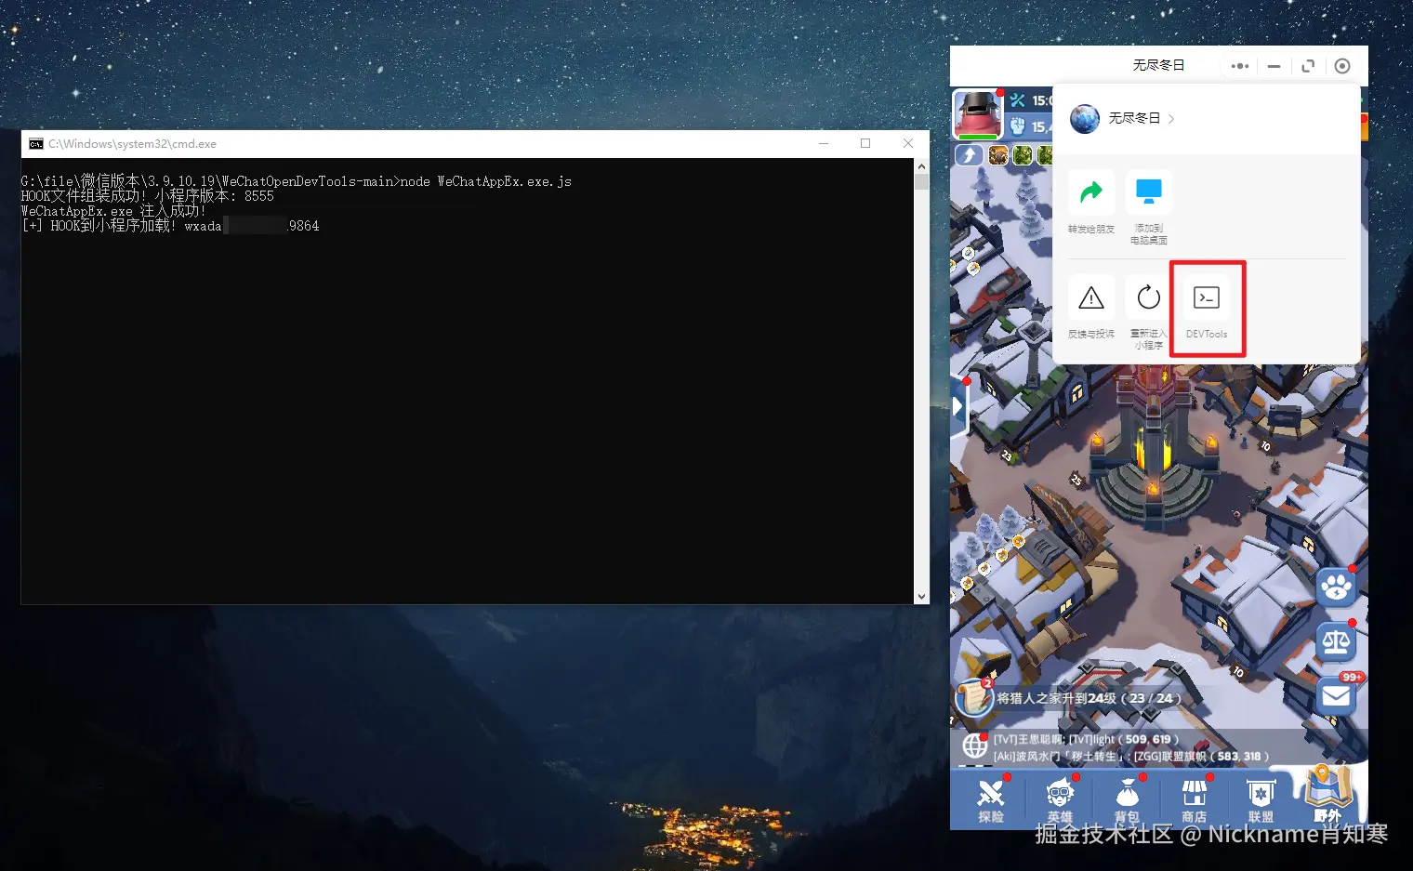The height and width of the screenshot is (871, 1413).
Task: Toggle the mini program fullscreen icon
Action: coord(1308,66)
